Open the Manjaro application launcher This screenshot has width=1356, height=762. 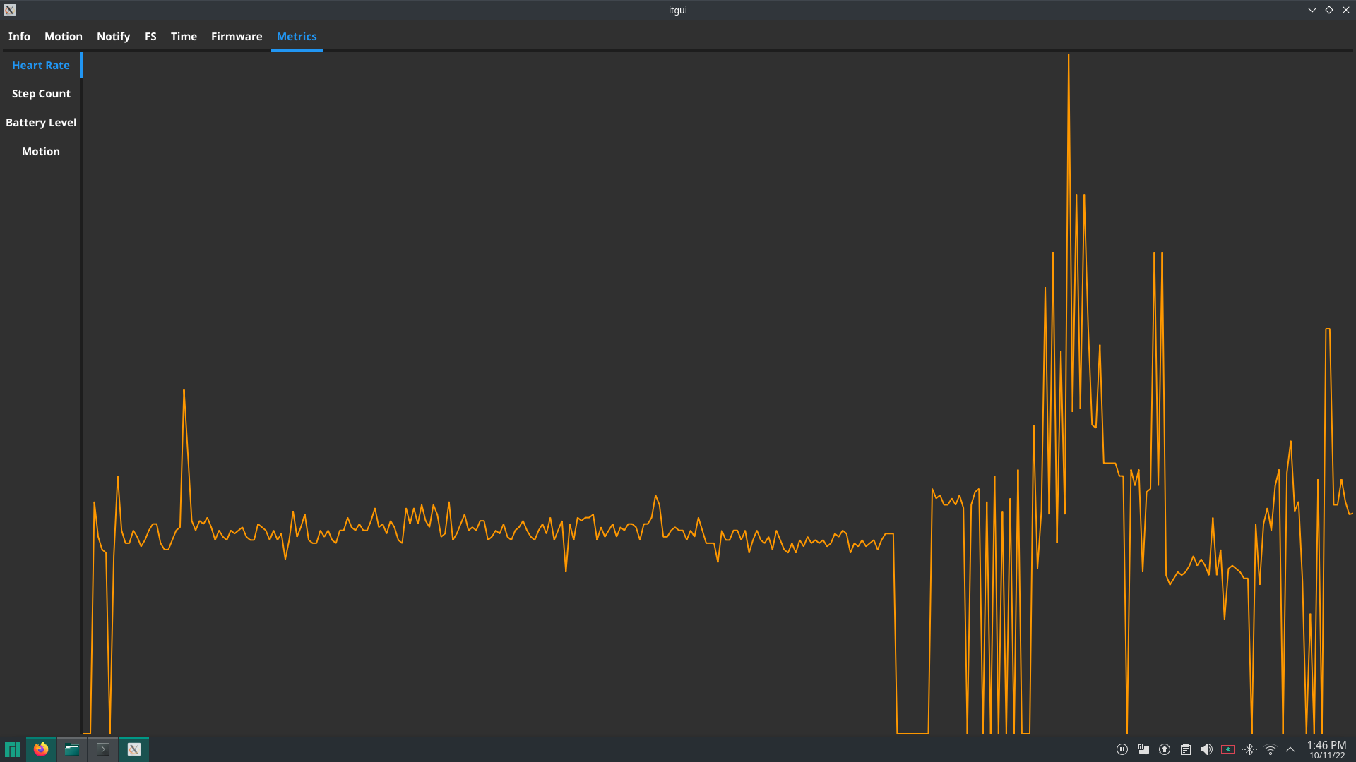click(13, 749)
